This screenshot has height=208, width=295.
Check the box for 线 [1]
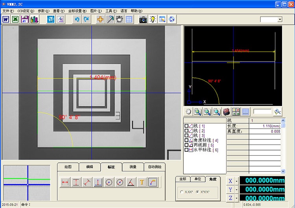[x=186, y=126]
